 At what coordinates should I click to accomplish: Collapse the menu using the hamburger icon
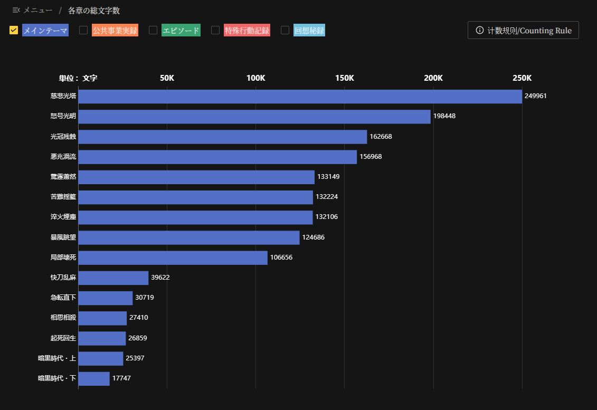click(x=16, y=11)
